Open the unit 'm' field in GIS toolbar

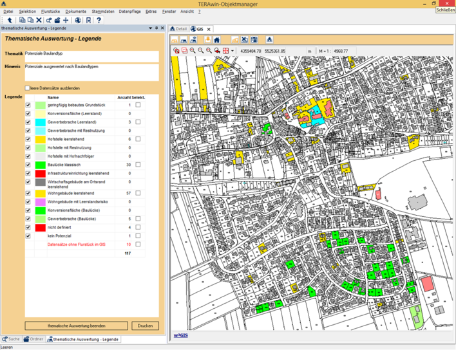pyautogui.click(x=310, y=51)
